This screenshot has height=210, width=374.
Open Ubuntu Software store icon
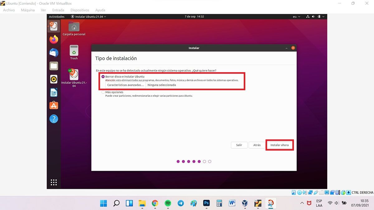tap(54, 105)
